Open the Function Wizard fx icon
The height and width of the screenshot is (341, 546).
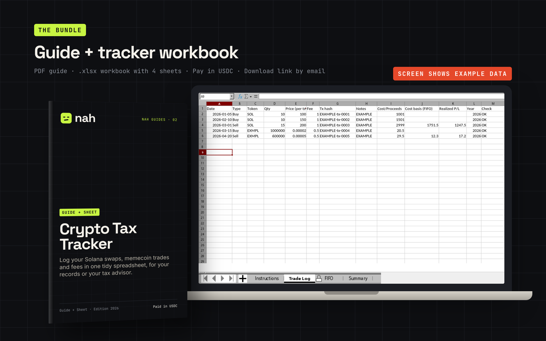(x=240, y=97)
